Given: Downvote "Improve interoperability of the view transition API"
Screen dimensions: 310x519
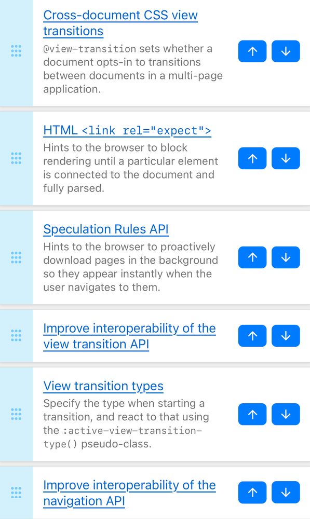Looking at the screenshot, I should tap(286, 335).
